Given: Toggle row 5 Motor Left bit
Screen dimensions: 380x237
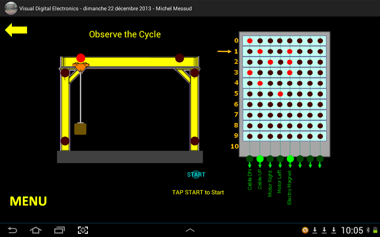Looking at the screenshot, I should [x=280, y=94].
